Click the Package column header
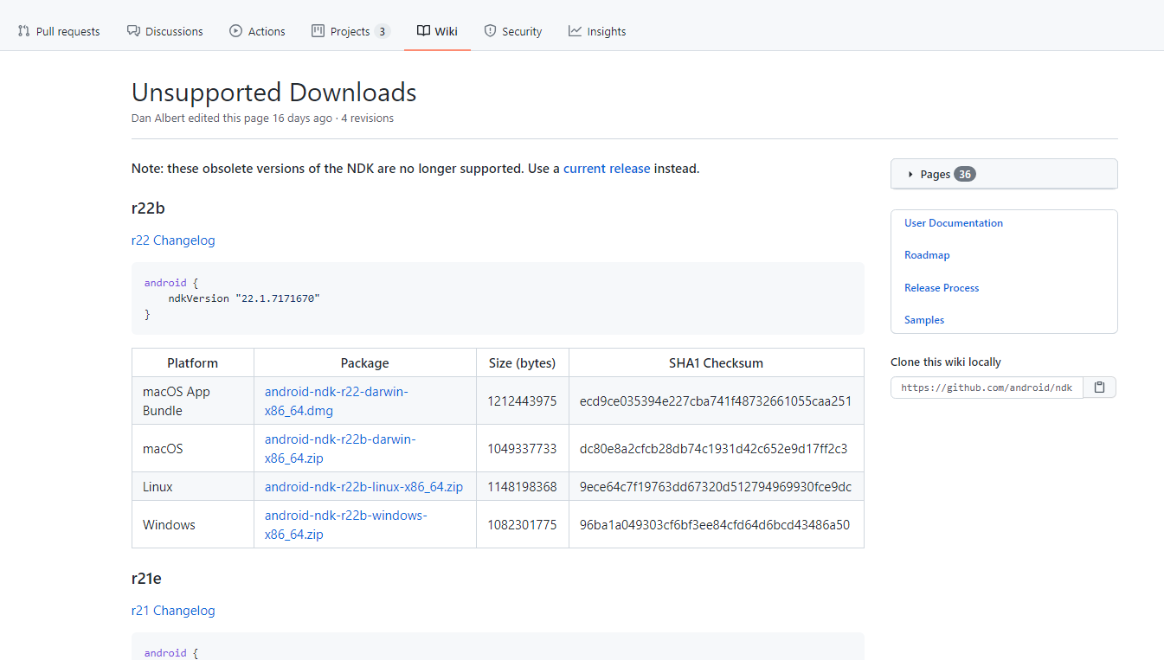Image resolution: width=1164 pixels, height=660 pixels. [x=365, y=363]
